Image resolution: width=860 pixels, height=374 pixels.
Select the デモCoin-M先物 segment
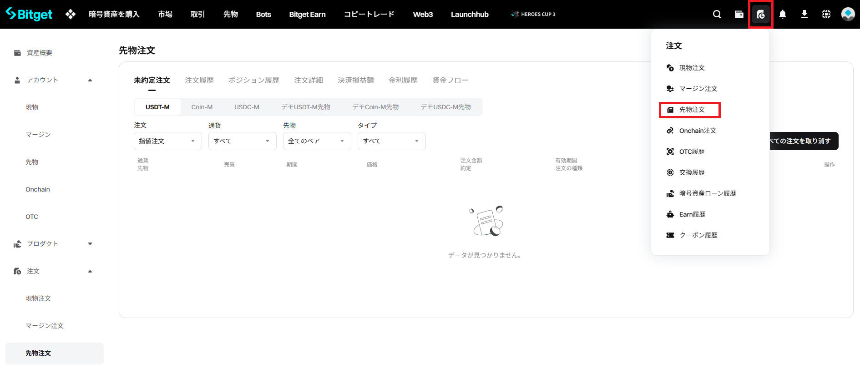[x=375, y=107]
